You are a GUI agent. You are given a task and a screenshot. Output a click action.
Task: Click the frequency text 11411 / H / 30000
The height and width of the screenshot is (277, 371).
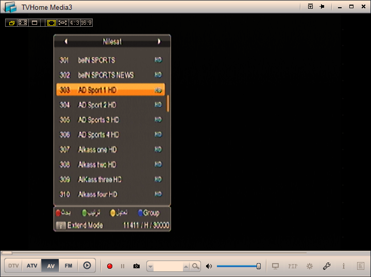(146, 225)
